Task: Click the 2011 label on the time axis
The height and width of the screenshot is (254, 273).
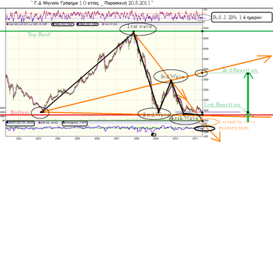Action: pyautogui.click(x=195, y=138)
